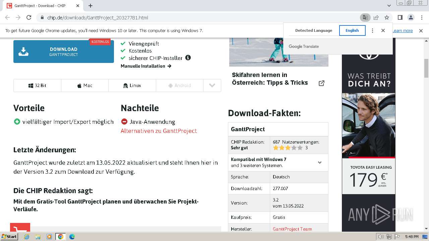Click the red minus Java-Anwendung icon
The height and width of the screenshot is (241, 429).
click(x=124, y=122)
